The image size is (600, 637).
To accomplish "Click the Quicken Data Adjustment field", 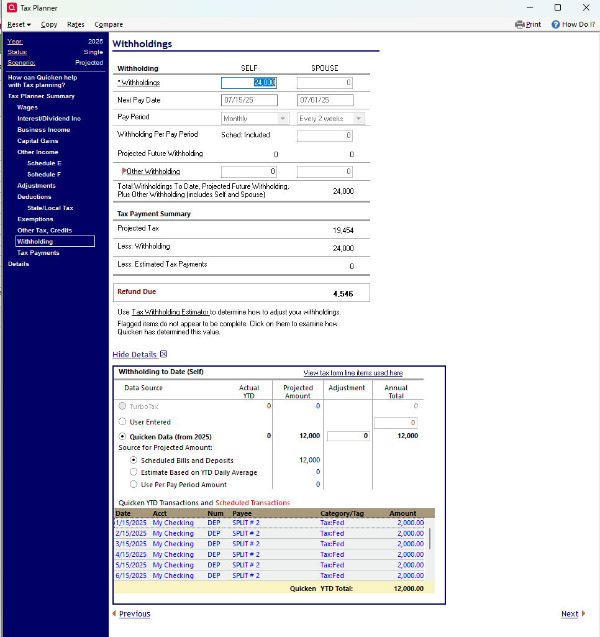I will [348, 436].
